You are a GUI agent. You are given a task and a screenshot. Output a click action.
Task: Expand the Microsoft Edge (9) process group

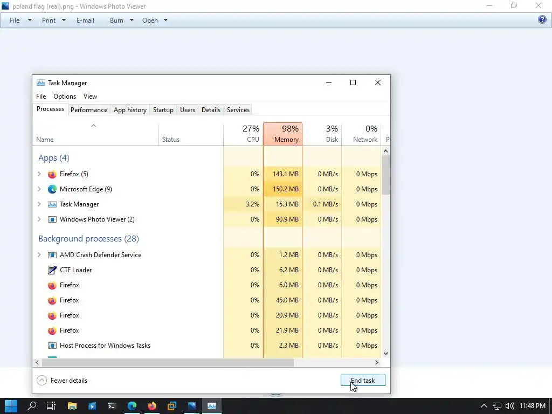(39, 189)
